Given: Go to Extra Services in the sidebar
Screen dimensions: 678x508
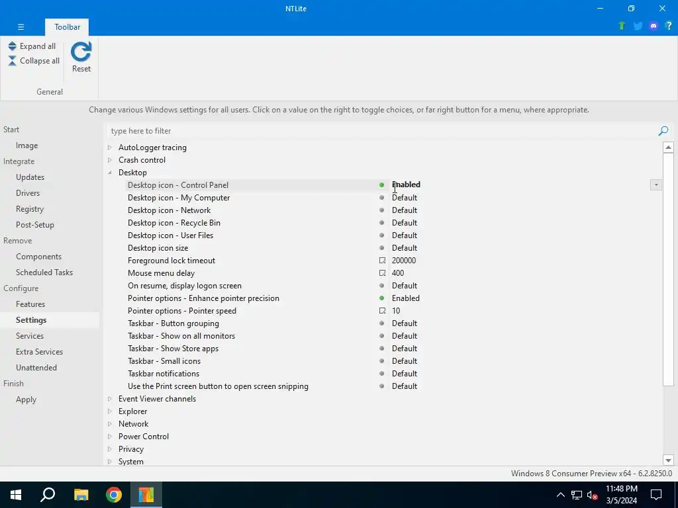Looking at the screenshot, I should [39, 352].
